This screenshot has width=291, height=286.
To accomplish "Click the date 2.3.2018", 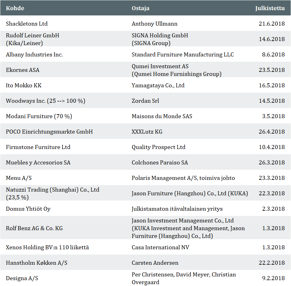I will click(x=273, y=209).
